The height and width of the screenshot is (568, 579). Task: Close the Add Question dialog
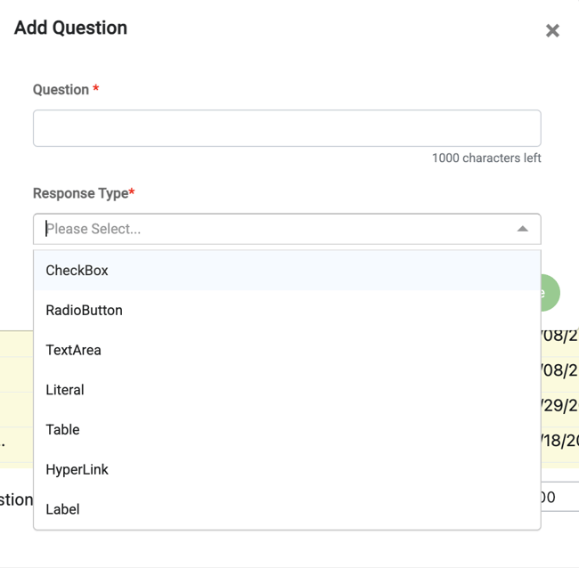[x=552, y=31]
